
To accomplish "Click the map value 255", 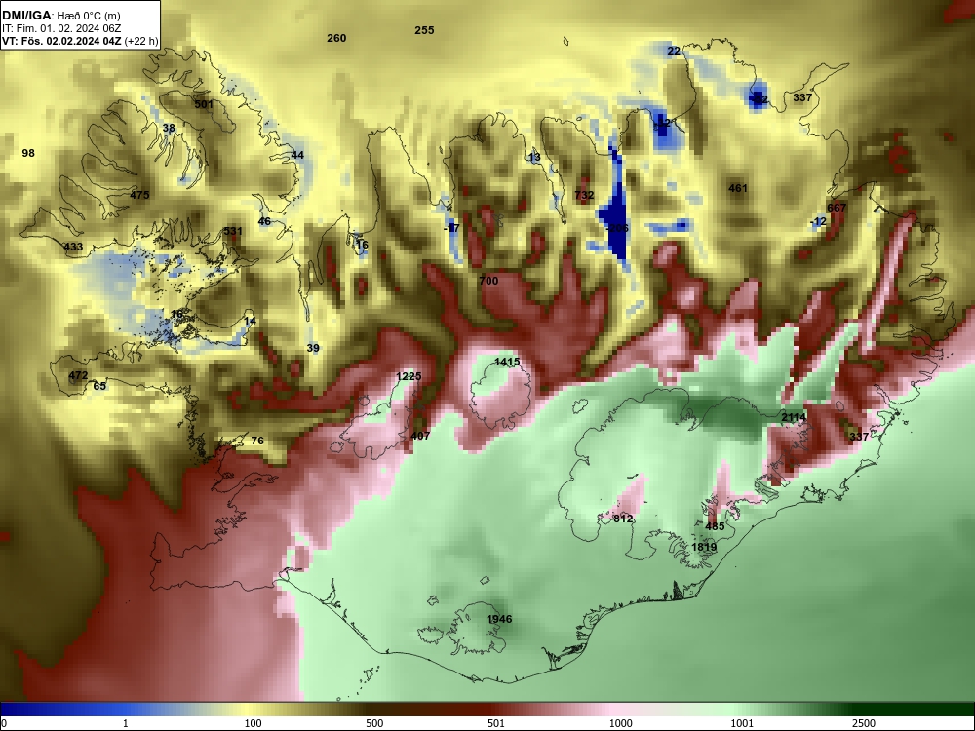I will [424, 30].
